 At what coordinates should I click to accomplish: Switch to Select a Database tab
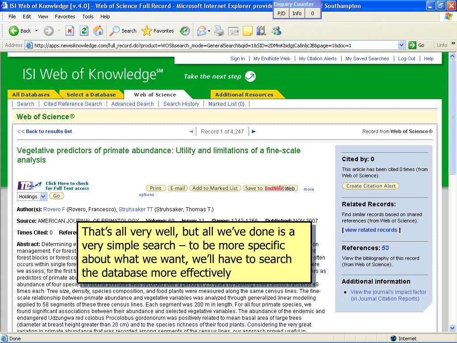pos(91,95)
